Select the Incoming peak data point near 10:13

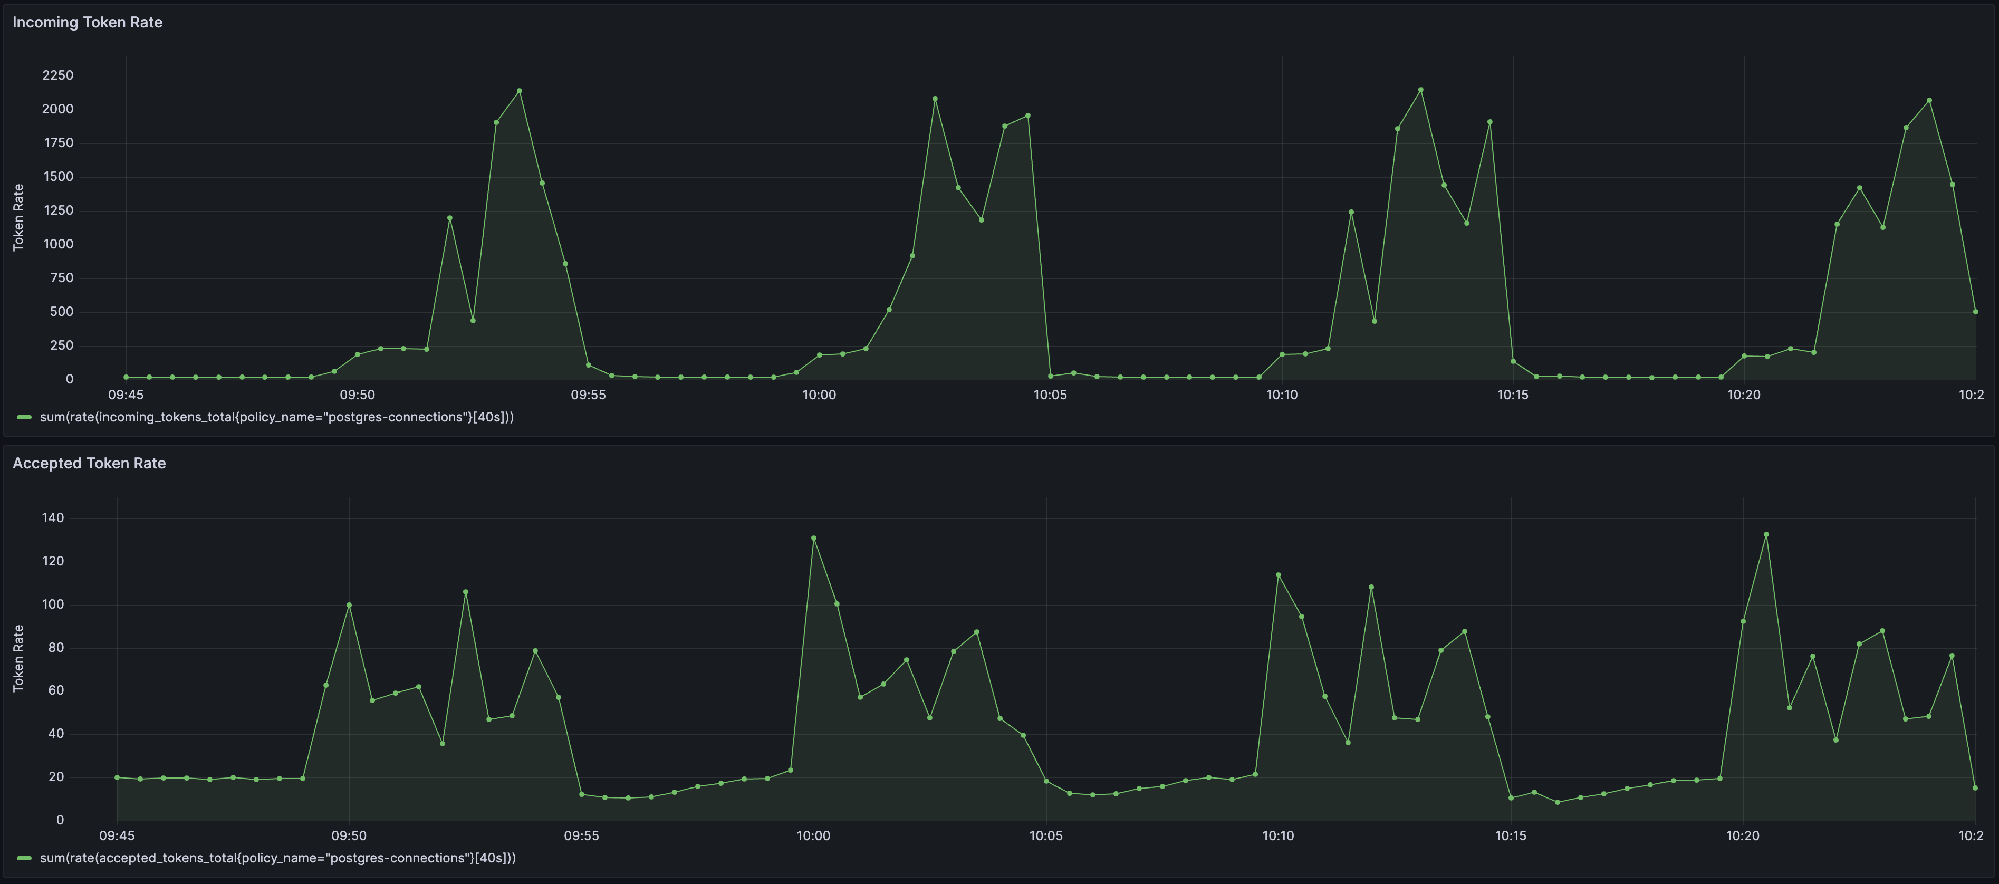pyautogui.click(x=1421, y=90)
